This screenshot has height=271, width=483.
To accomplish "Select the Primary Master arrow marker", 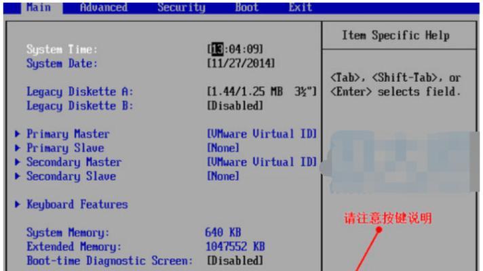I will coord(18,134).
